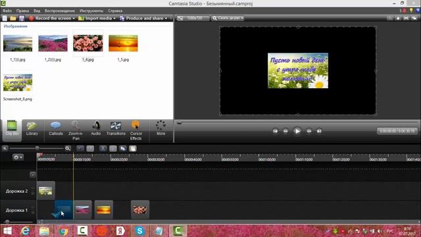Open timeline settings gear dropdown
This screenshot has height=237, width=421.
pyautogui.click(x=18, y=157)
